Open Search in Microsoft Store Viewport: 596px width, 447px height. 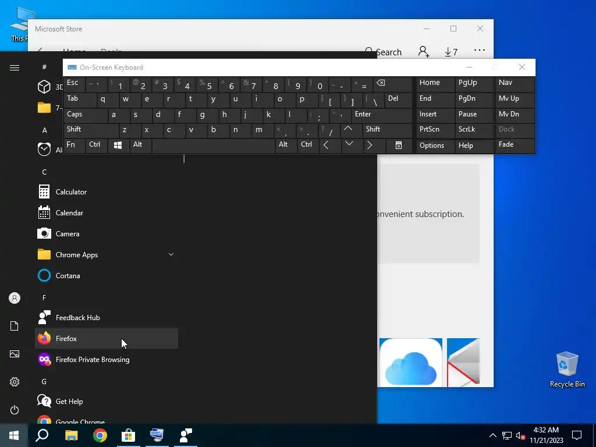[x=383, y=52]
